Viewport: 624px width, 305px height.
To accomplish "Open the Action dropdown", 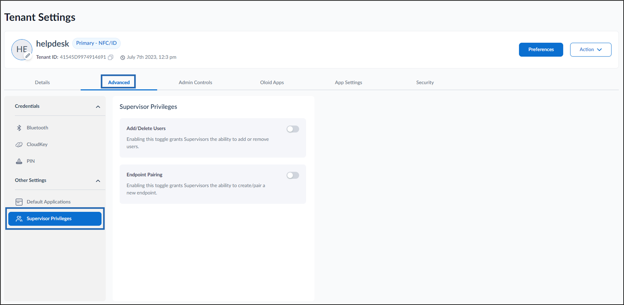I will (591, 50).
